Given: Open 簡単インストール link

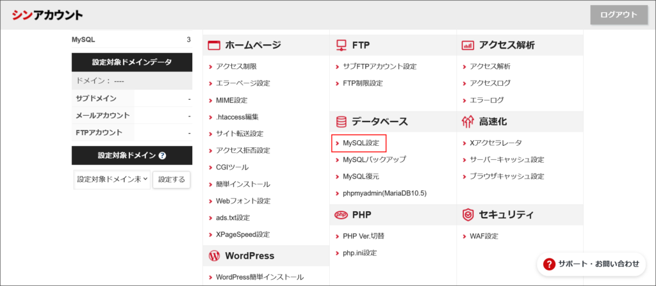Looking at the screenshot, I should point(243,184).
